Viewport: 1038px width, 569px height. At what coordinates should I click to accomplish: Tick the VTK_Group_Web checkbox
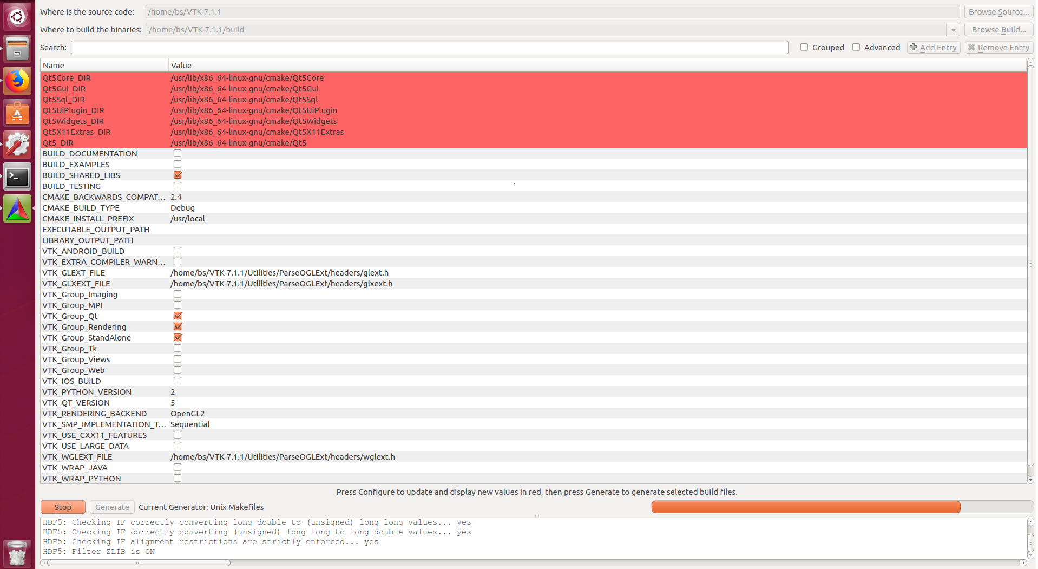point(178,370)
